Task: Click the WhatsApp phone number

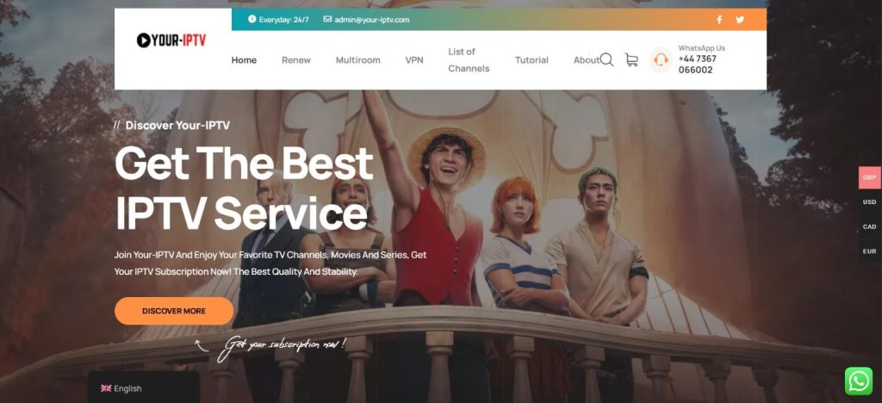Action: tap(697, 65)
